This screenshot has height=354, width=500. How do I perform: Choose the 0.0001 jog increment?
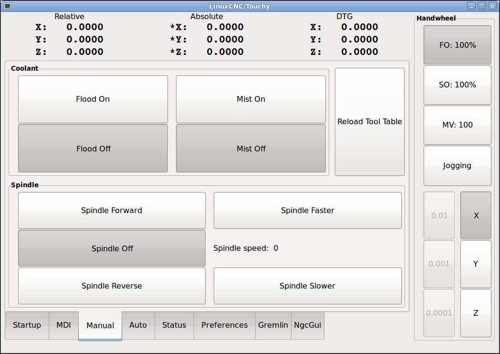(439, 313)
